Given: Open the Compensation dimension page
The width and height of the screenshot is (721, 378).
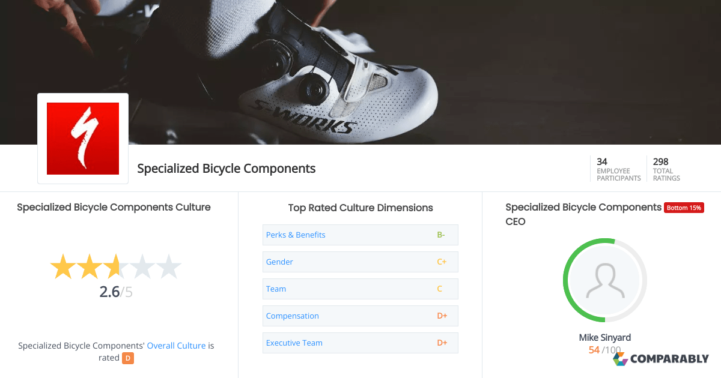Looking at the screenshot, I should [x=293, y=316].
